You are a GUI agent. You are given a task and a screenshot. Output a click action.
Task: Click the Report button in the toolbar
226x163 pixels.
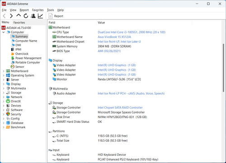click(56, 16)
